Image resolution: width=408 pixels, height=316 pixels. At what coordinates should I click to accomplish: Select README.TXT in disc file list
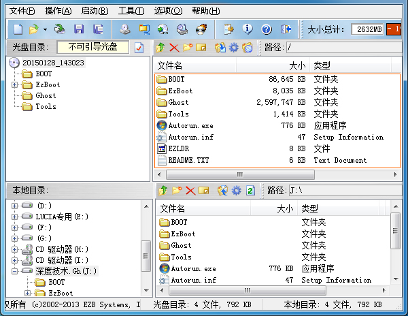277,160
